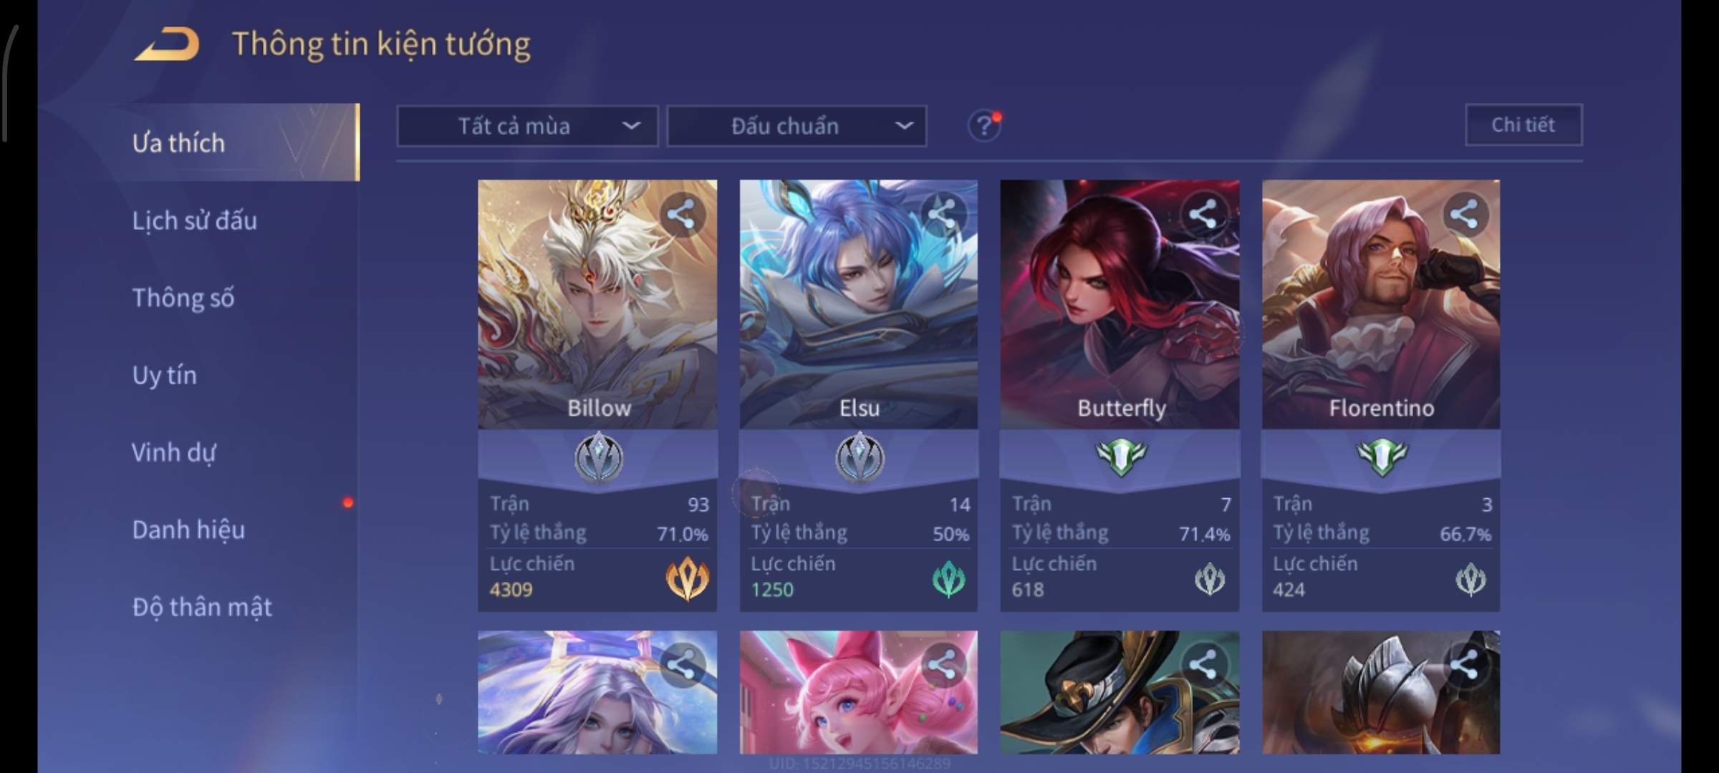Share Billow's hero card
The height and width of the screenshot is (773, 1719).
(x=681, y=214)
